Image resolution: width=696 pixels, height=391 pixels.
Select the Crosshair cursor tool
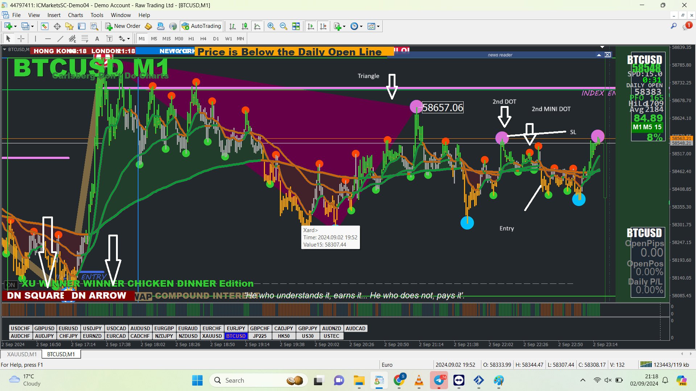21,39
